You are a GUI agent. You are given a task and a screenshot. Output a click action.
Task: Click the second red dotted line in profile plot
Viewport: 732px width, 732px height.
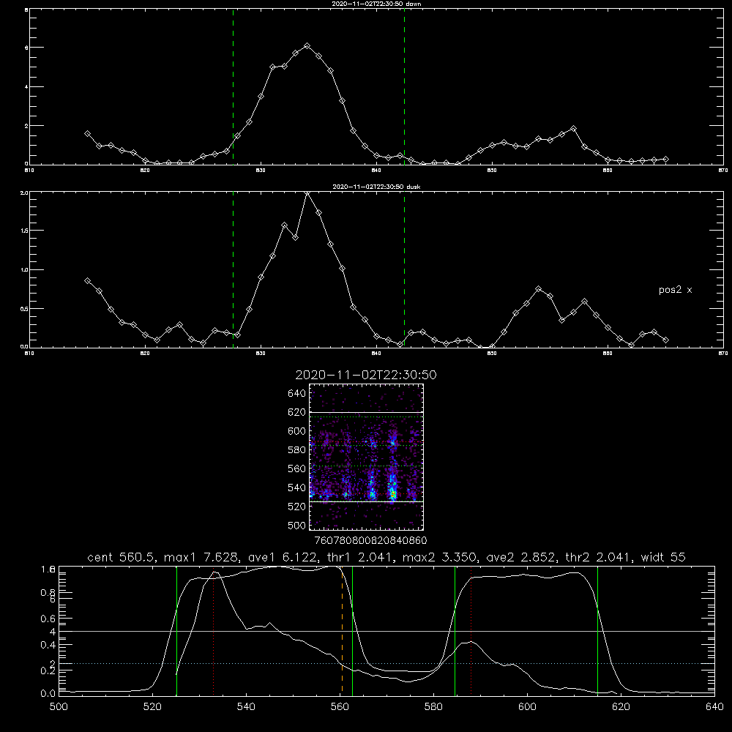(x=471, y=630)
